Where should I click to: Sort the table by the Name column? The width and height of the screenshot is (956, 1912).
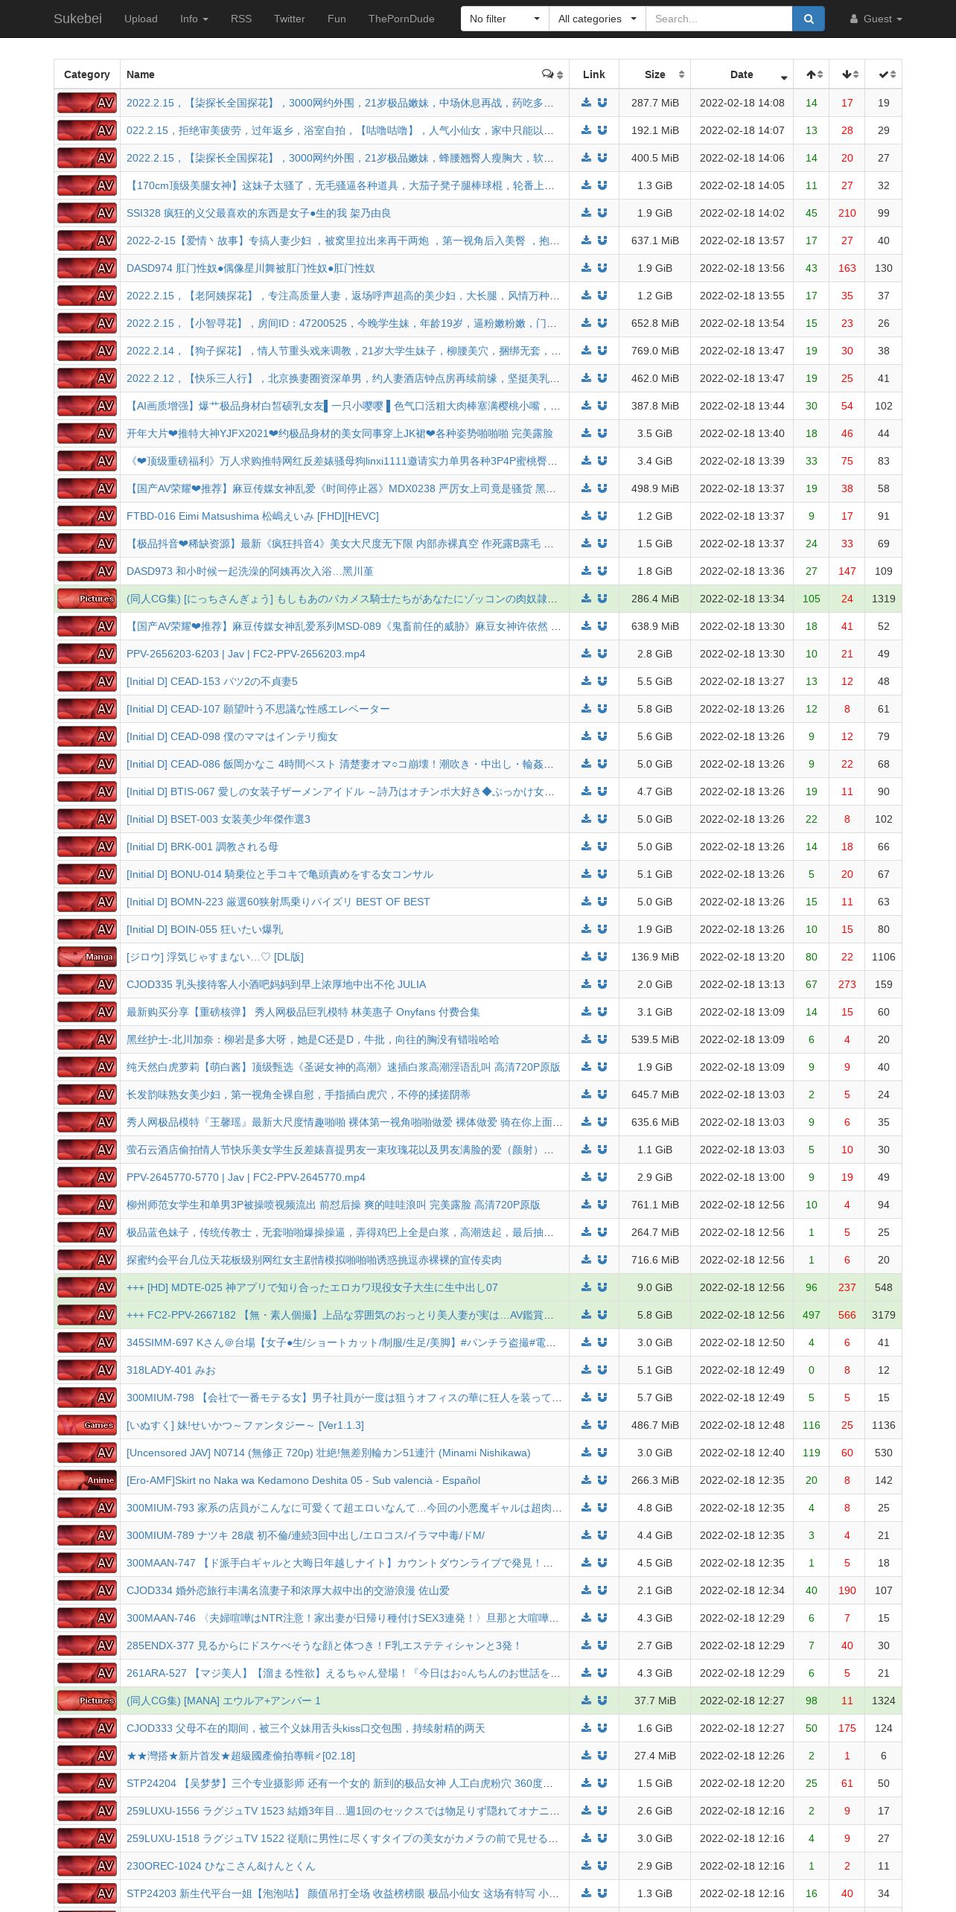tap(345, 74)
